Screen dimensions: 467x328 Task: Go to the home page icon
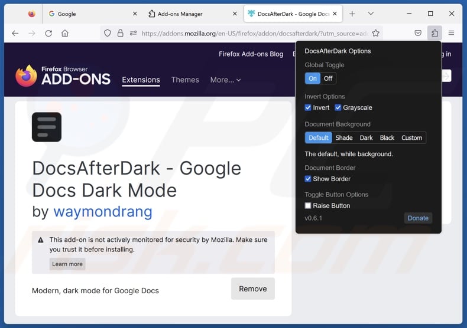pos(65,33)
